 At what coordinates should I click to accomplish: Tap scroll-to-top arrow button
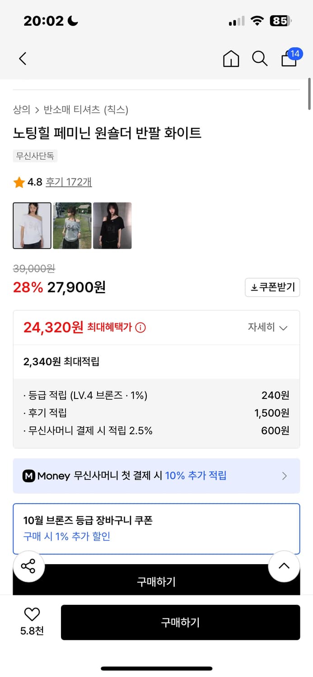(284, 566)
